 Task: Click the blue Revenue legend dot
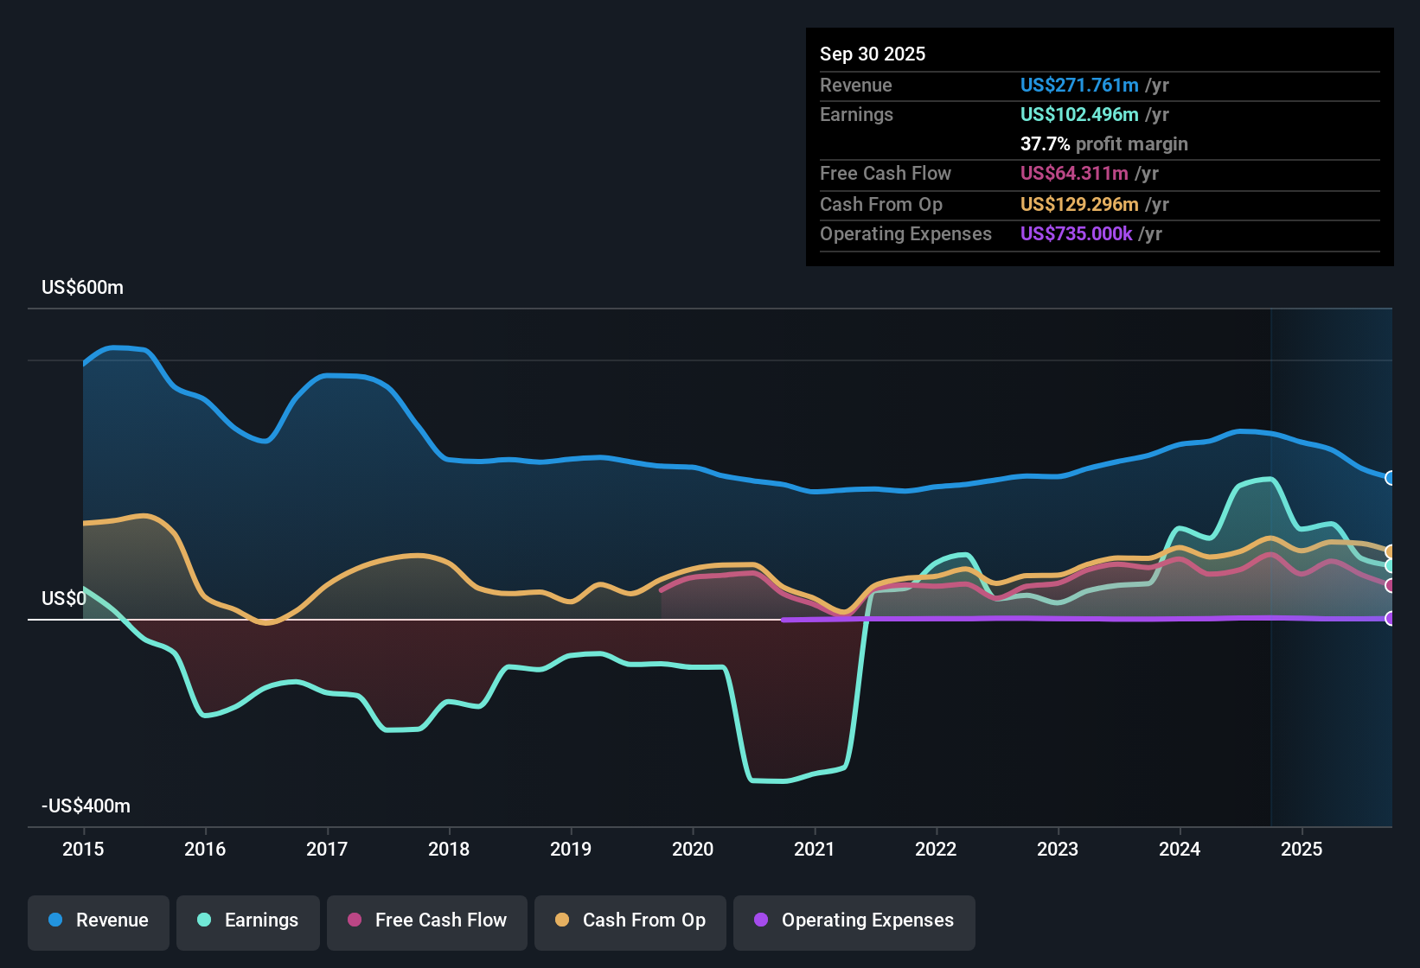[x=54, y=920]
